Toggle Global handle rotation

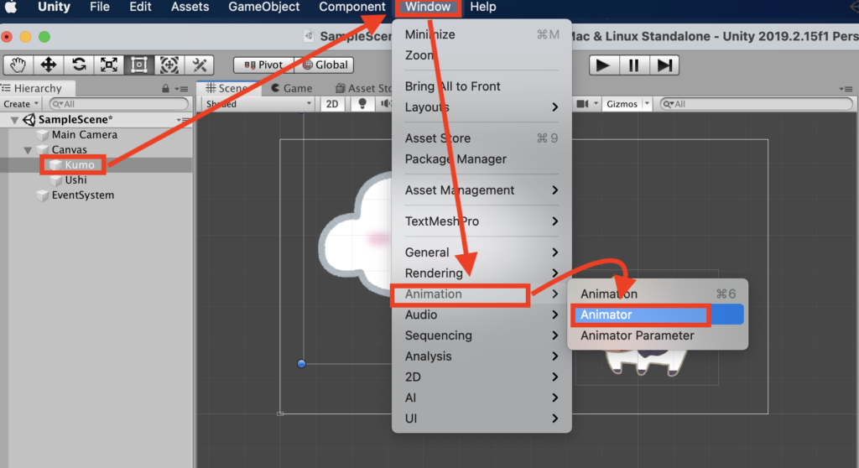click(x=324, y=65)
